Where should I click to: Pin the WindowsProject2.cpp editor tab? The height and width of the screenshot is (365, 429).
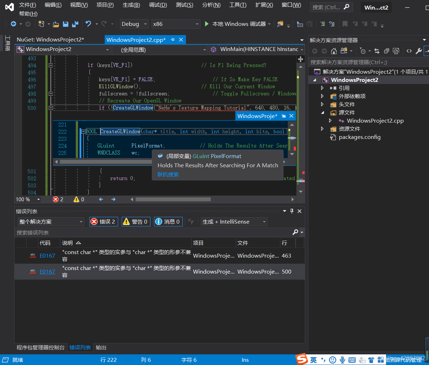(172, 40)
